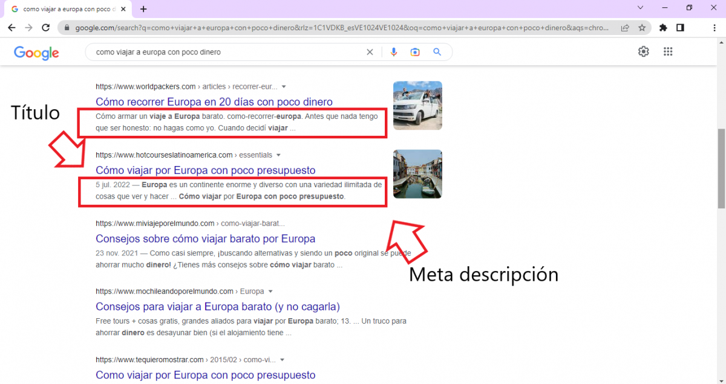Open Google Lens image search
The image size is (726, 384).
[415, 52]
